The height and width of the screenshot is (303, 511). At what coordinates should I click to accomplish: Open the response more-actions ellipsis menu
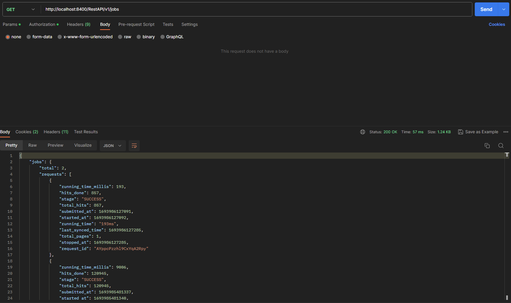click(506, 132)
